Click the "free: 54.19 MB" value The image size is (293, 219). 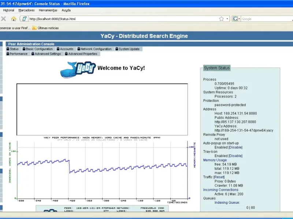(x=226, y=165)
